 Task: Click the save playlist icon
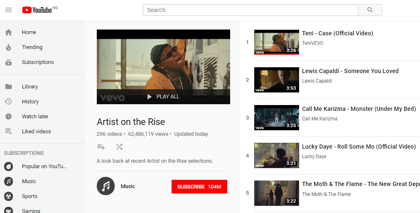pos(101,147)
